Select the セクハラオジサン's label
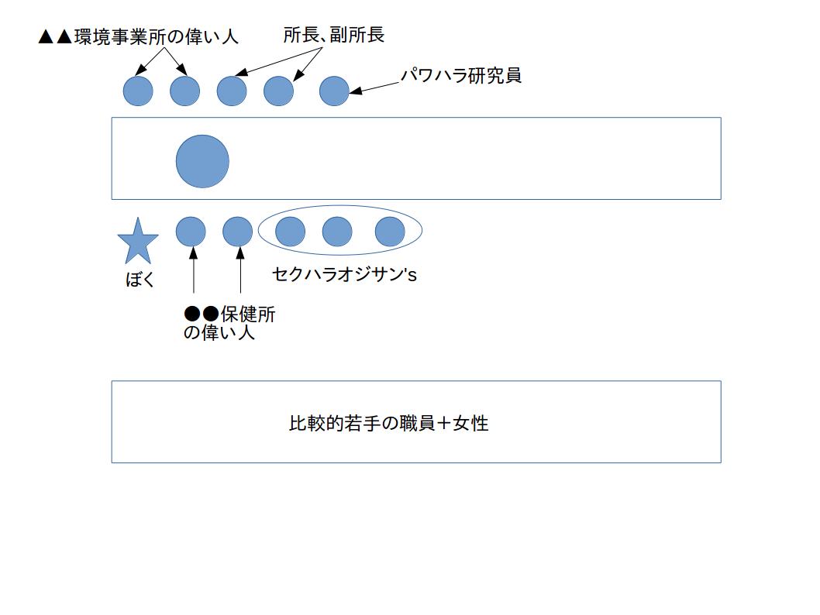Image resolution: width=820 pixels, height=615 pixels. coord(344,274)
